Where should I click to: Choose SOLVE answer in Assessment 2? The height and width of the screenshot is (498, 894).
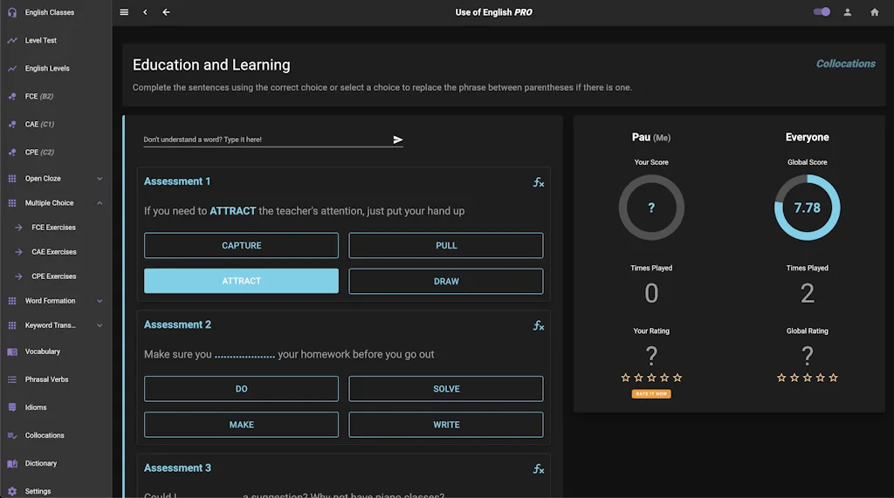tap(446, 389)
